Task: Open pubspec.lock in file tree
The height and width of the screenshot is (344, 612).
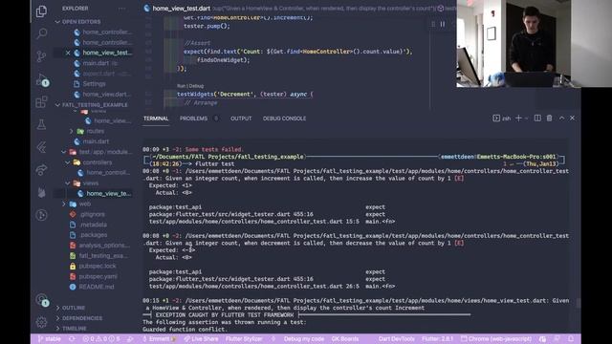Action: tap(98, 267)
